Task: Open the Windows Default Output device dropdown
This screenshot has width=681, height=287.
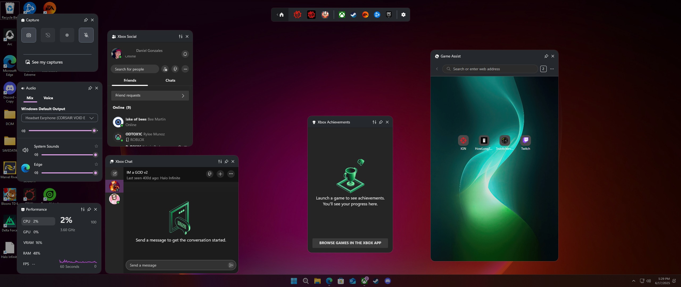Action: click(x=60, y=118)
